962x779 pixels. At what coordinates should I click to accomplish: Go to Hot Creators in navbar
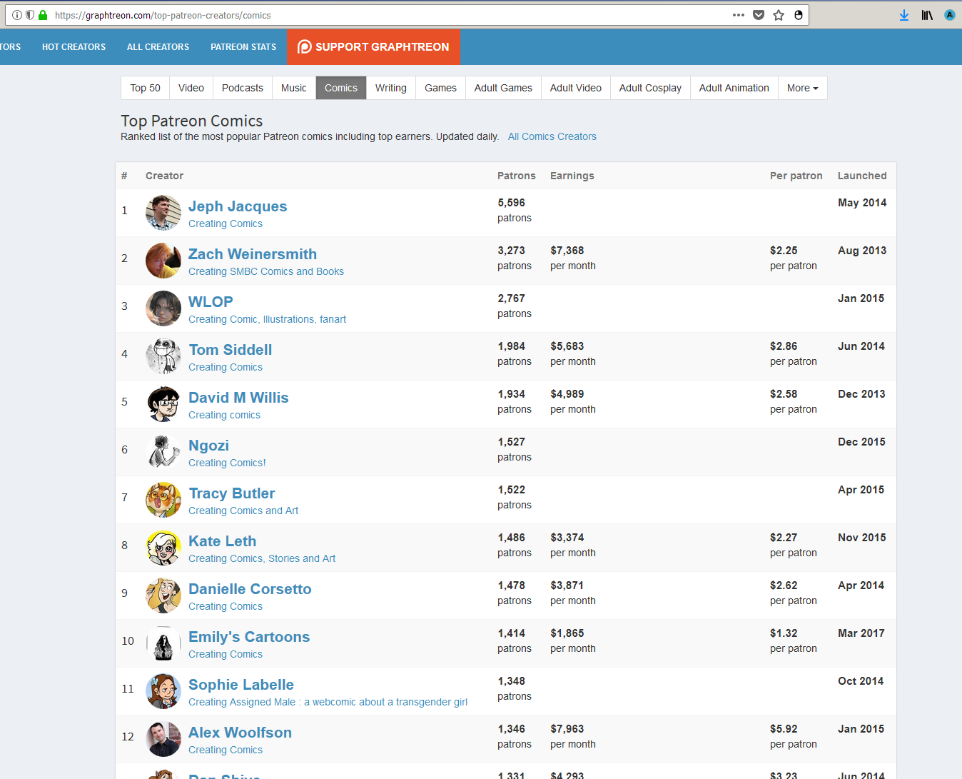click(74, 47)
